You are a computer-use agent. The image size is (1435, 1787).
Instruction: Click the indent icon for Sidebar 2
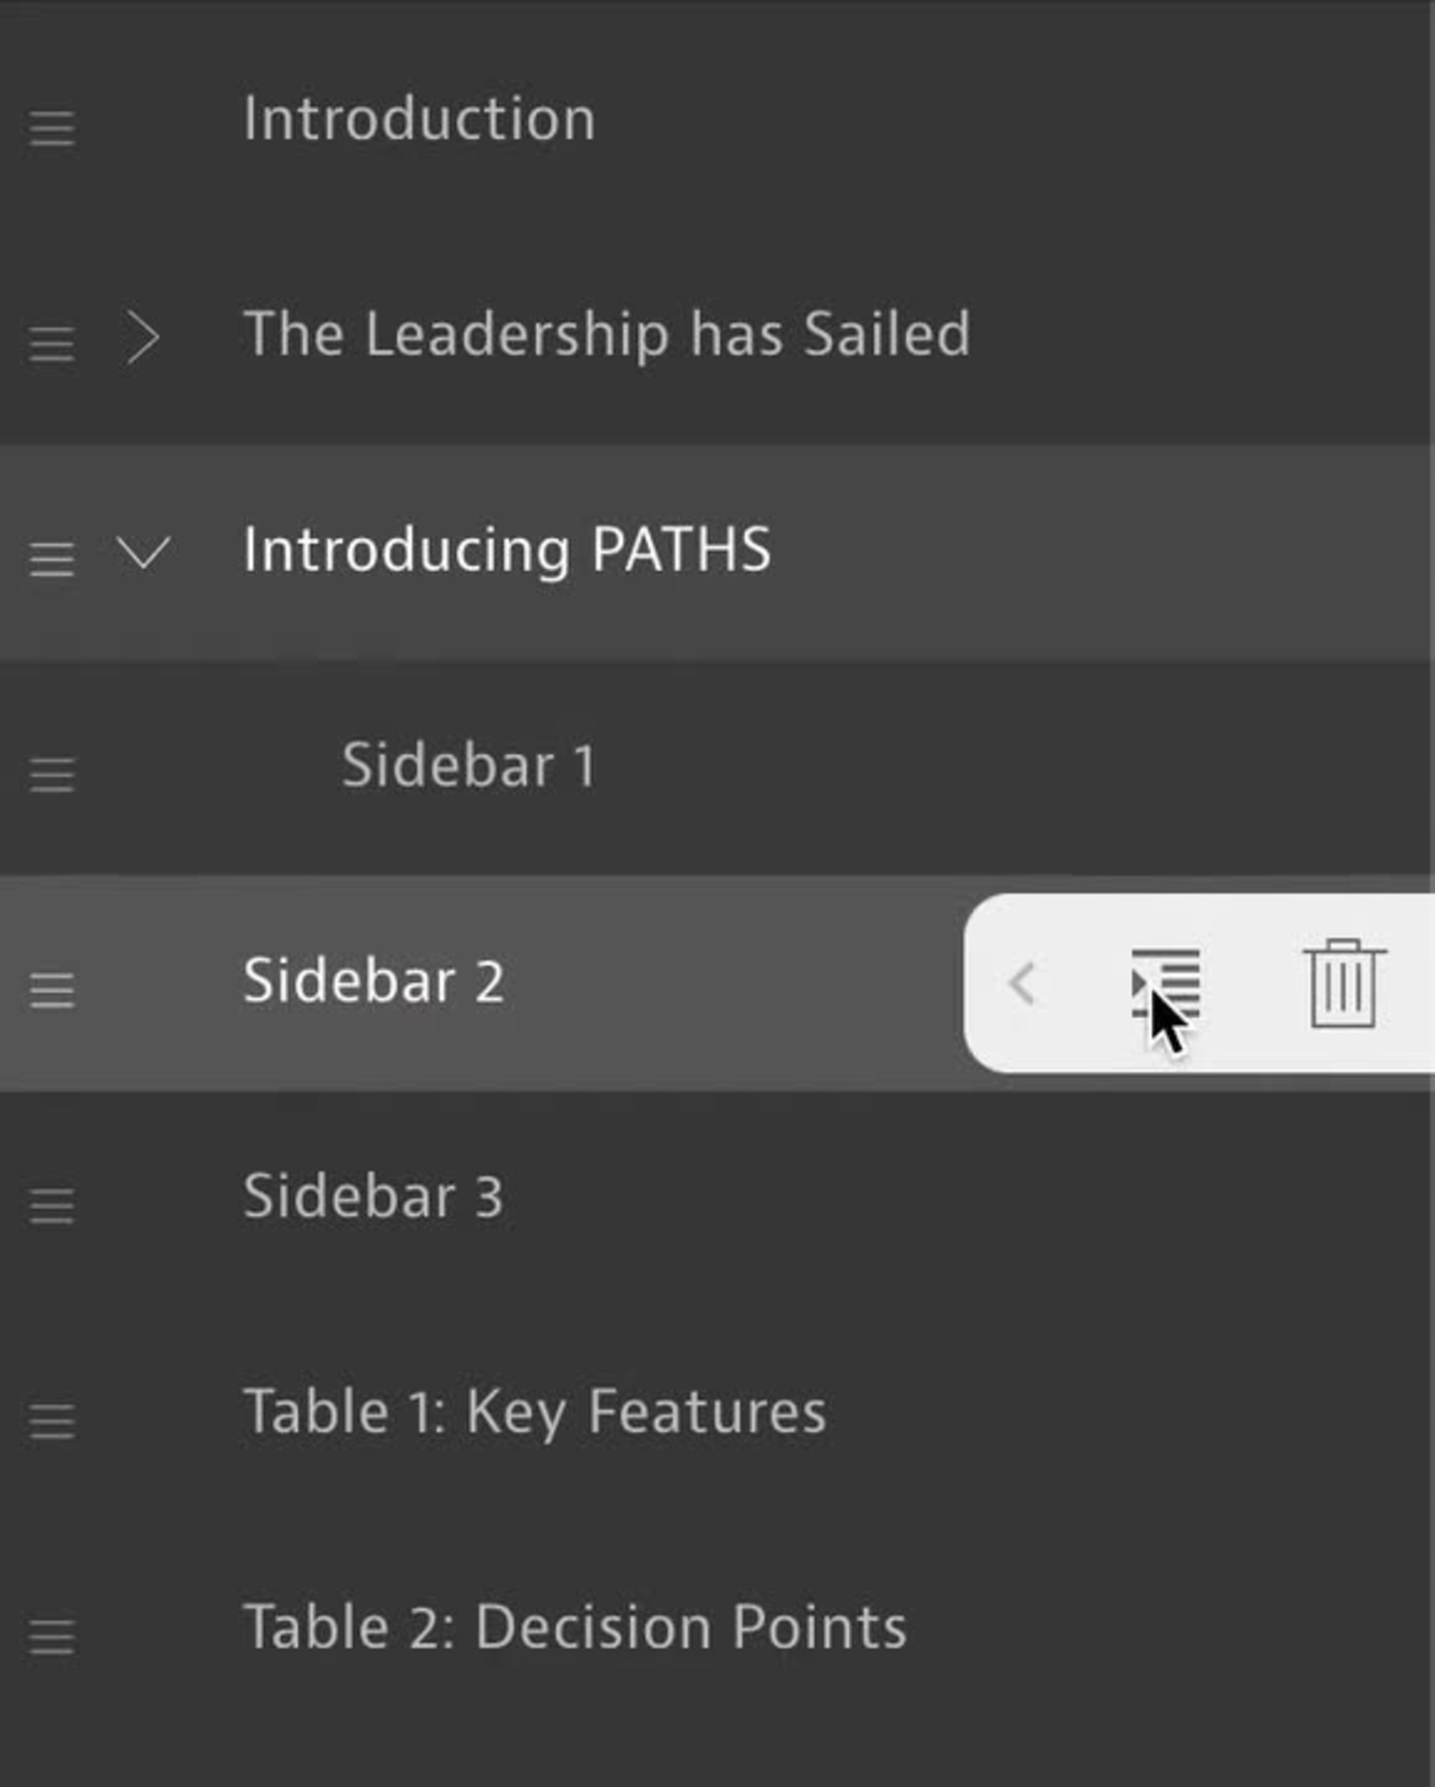pos(1166,983)
